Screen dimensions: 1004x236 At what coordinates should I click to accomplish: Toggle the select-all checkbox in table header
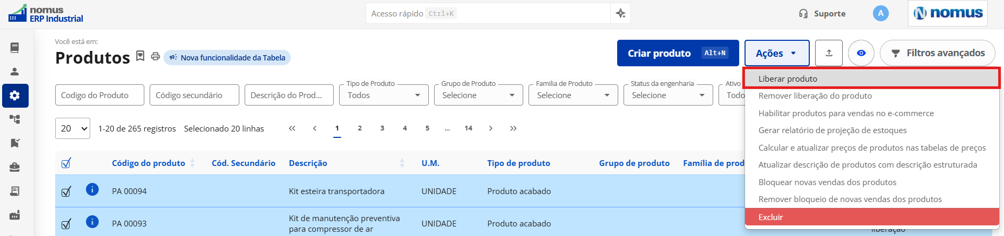[x=66, y=163]
